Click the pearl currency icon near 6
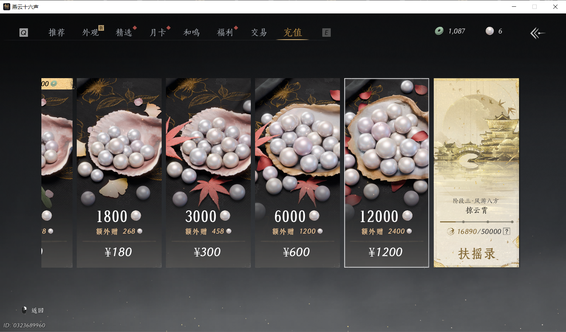This screenshot has height=332, width=566. [490, 31]
